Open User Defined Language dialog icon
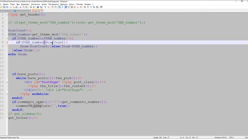 69,7
